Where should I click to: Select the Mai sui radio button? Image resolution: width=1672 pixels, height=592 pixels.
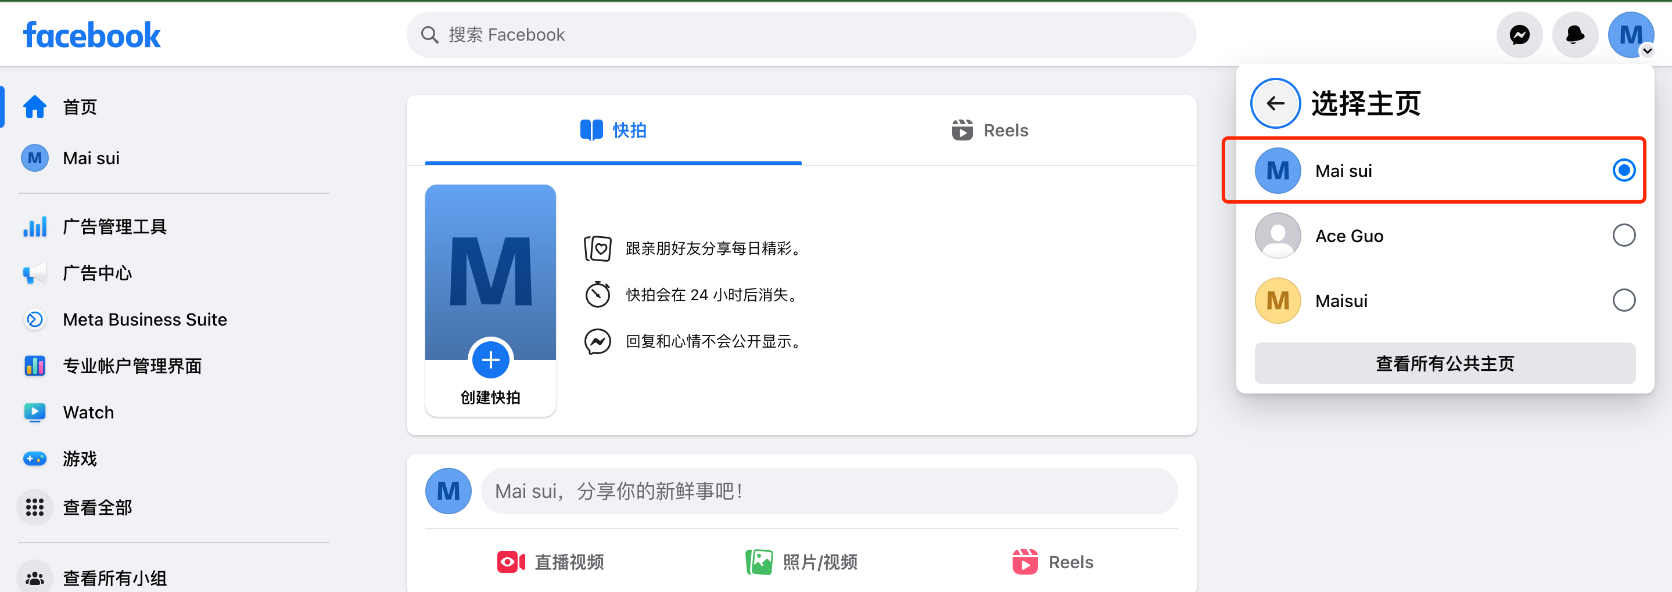[1623, 171]
